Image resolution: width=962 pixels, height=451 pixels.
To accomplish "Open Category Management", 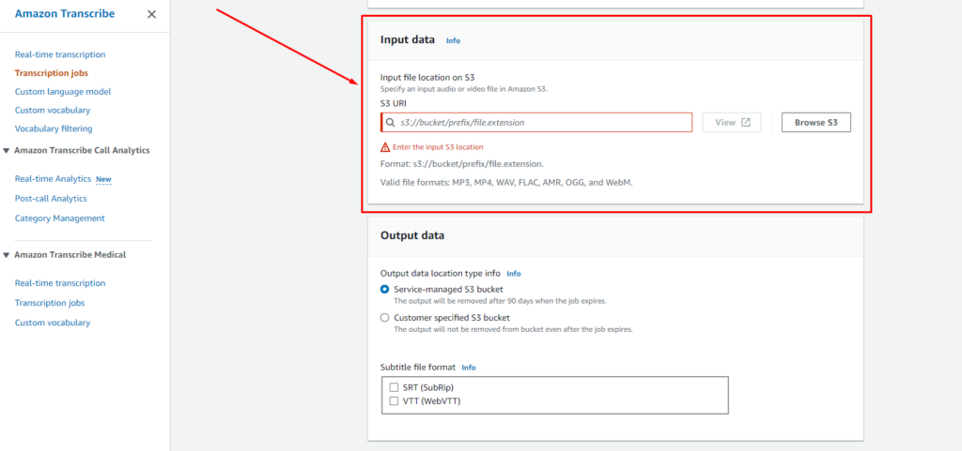I will (59, 218).
